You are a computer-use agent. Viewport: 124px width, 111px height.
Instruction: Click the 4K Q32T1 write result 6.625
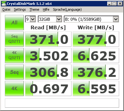[96, 56]
